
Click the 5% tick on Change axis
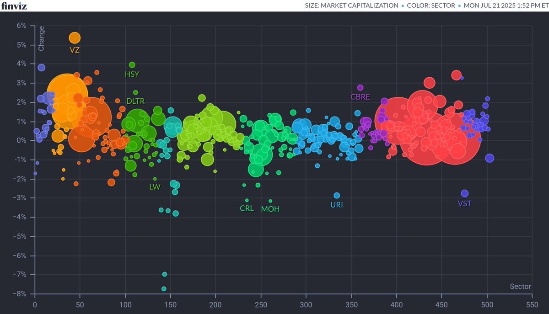pyautogui.click(x=22, y=45)
